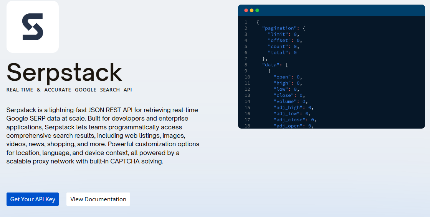Click the Get Your API Key button
The width and height of the screenshot is (430, 217).
pos(33,199)
